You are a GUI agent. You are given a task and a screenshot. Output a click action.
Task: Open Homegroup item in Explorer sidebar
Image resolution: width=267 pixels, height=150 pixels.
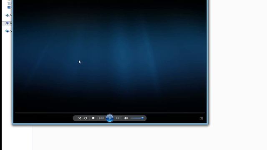[8, 15]
